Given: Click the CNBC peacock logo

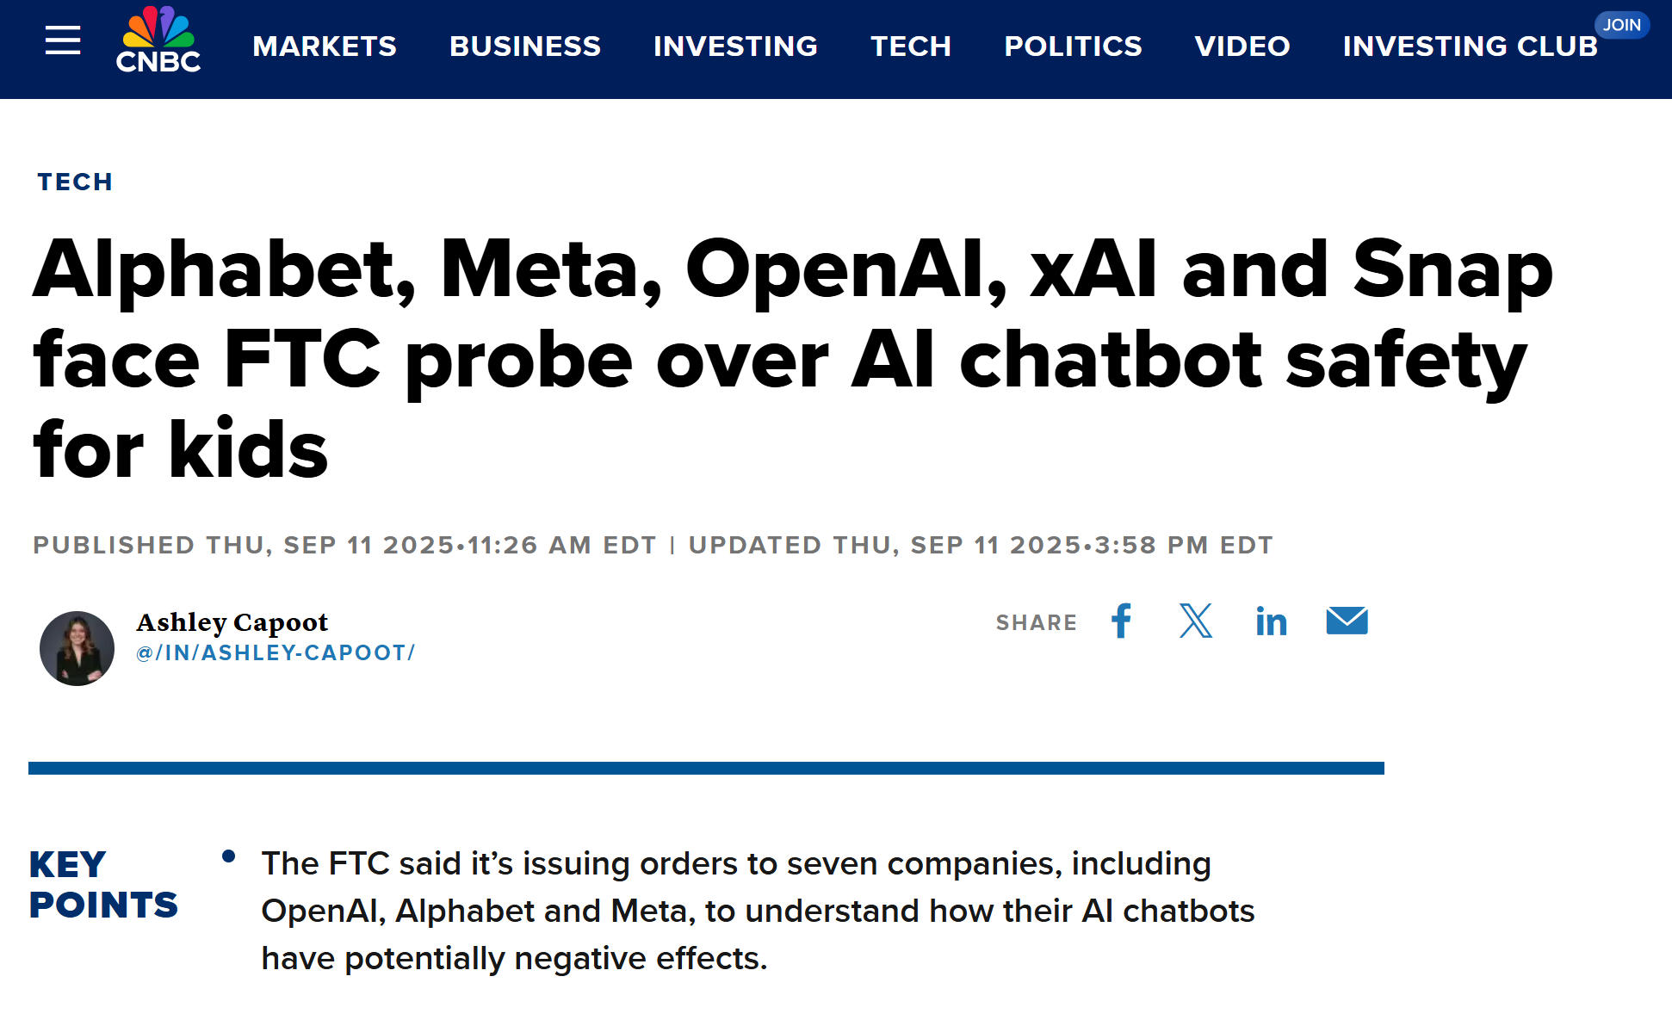Looking at the screenshot, I should pos(158,40).
